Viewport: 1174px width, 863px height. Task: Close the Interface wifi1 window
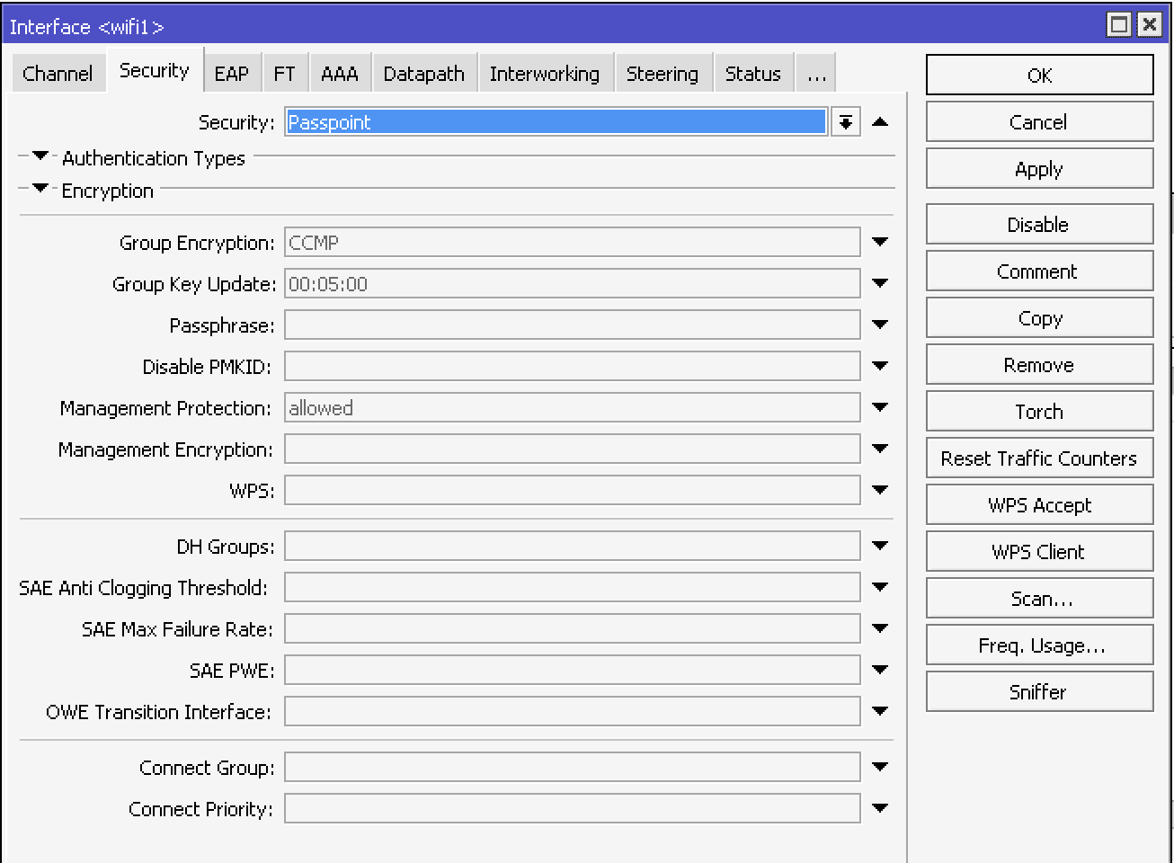click(x=1149, y=24)
